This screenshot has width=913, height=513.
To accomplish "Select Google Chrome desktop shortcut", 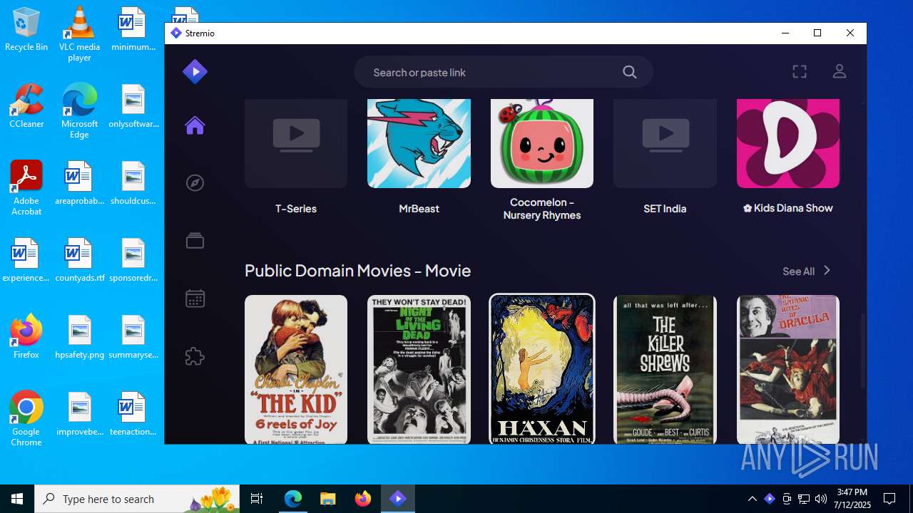I will click(26, 418).
